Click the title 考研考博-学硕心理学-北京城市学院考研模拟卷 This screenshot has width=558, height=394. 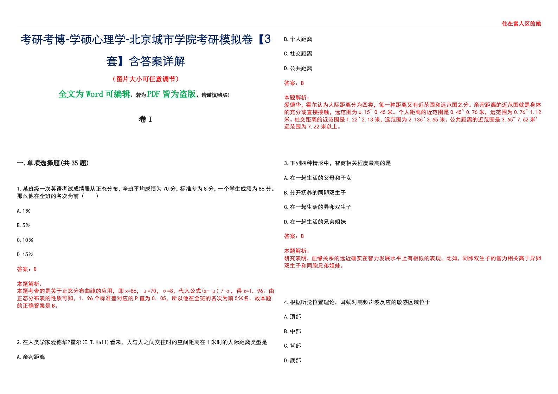click(x=146, y=50)
